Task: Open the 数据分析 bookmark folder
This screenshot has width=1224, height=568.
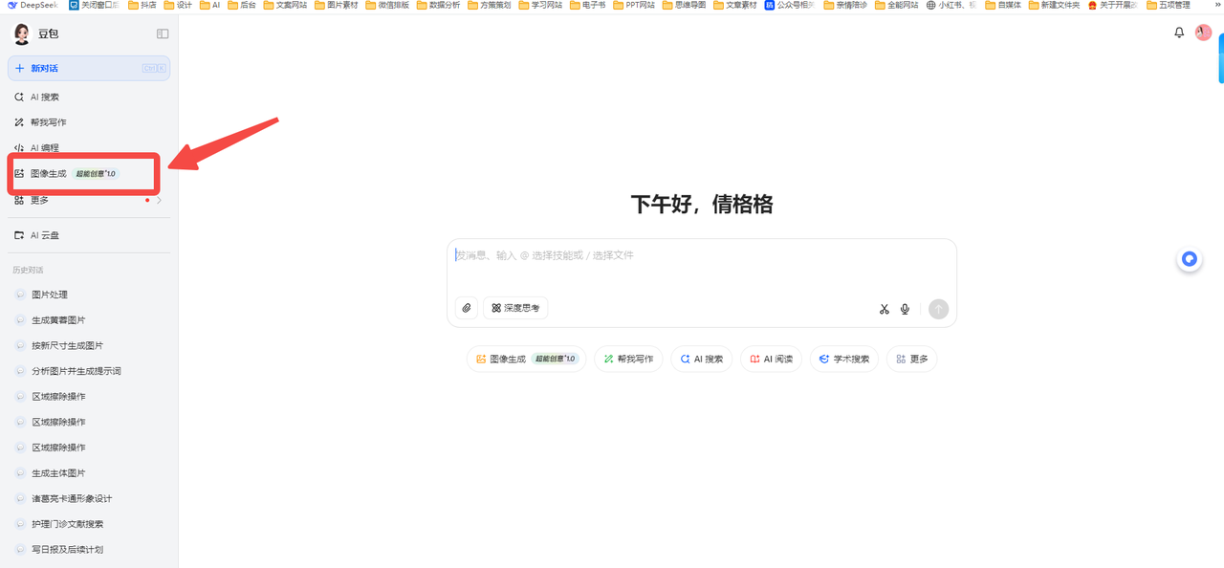Action: click(x=438, y=5)
